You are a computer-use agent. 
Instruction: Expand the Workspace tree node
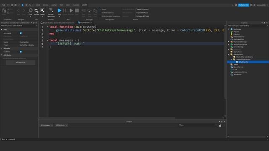coord(229,29)
